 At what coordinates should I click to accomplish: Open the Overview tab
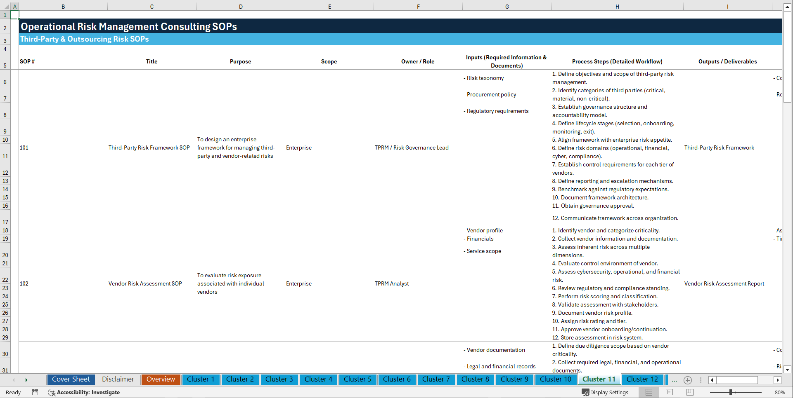pyautogui.click(x=161, y=379)
